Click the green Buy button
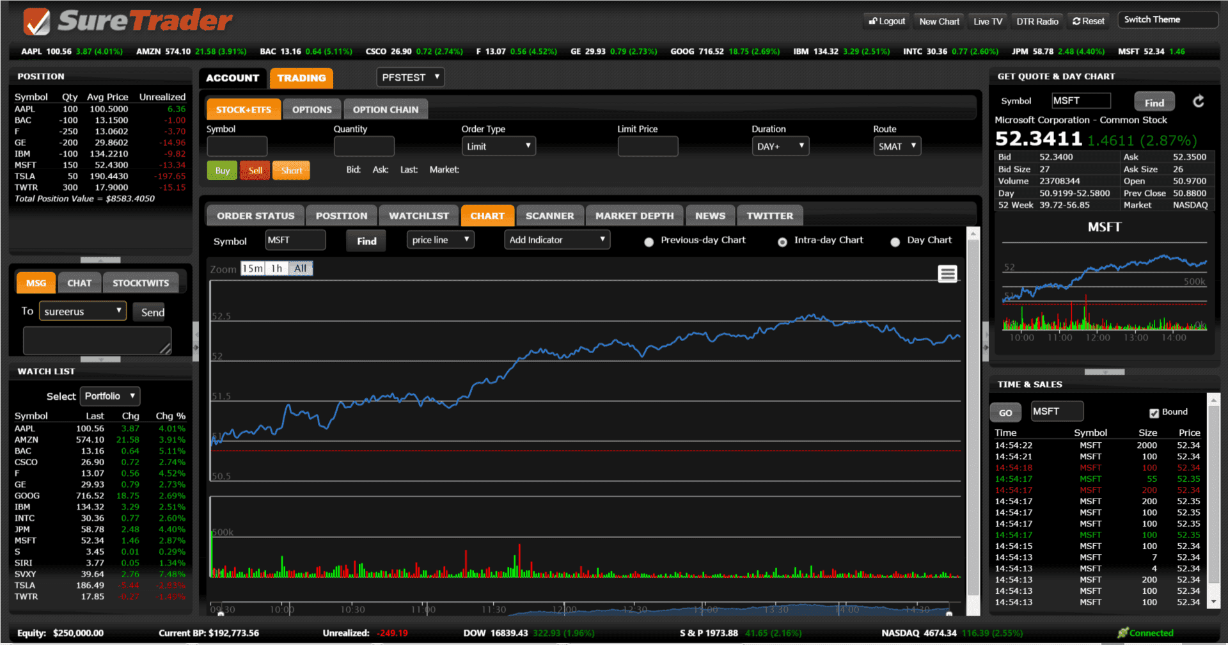The image size is (1228, 645). coord(222,170)
